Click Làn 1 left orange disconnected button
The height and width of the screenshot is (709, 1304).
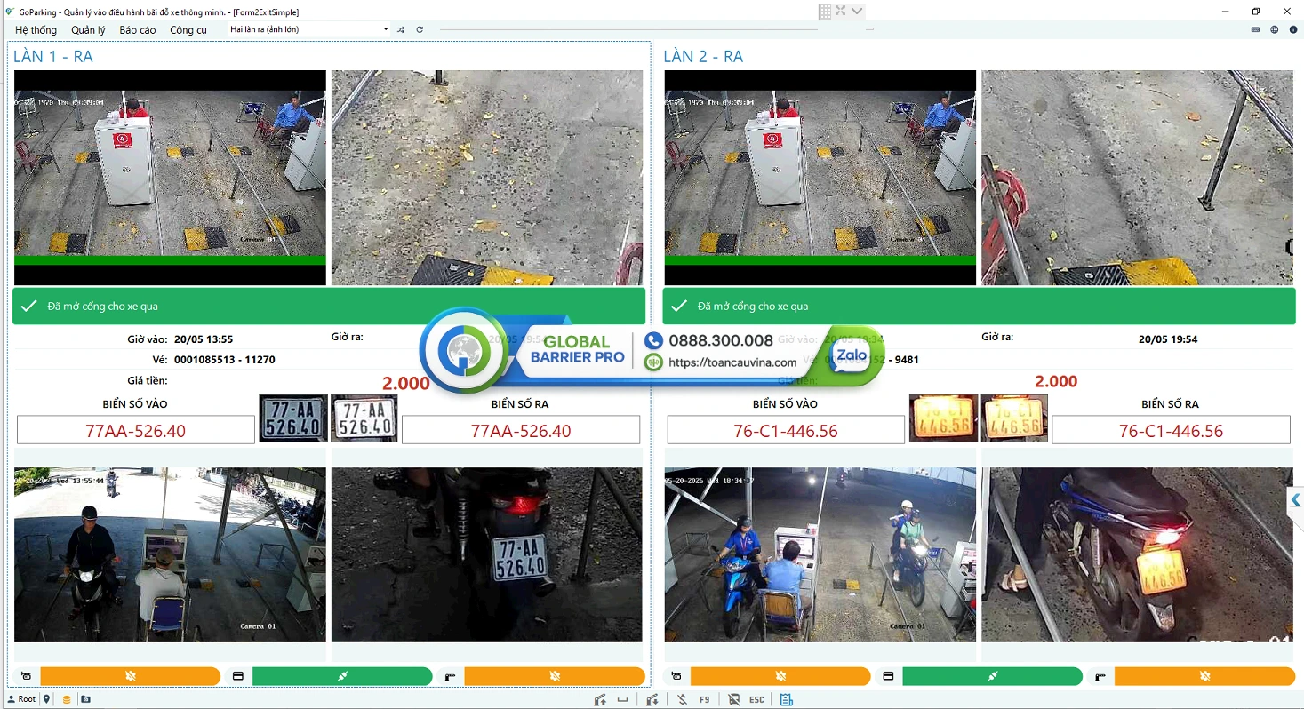(x=131, y=677)
